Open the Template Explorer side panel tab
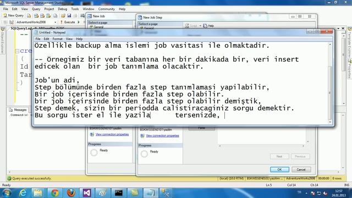 click(350, 43)
